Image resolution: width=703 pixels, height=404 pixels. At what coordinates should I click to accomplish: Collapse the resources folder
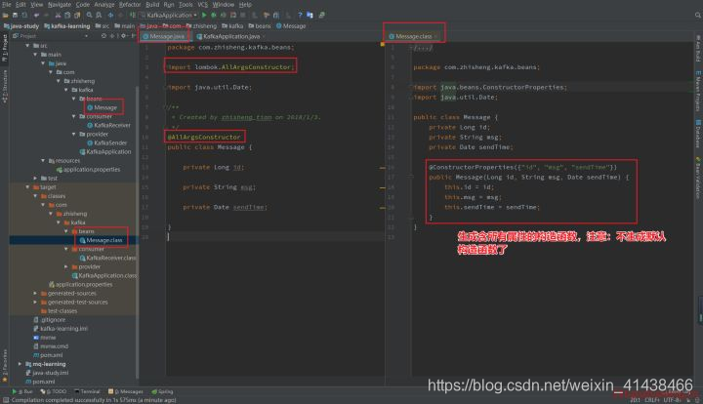43,161
